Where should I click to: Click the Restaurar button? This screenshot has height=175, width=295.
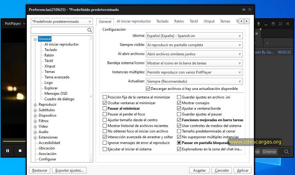(40, 170)
